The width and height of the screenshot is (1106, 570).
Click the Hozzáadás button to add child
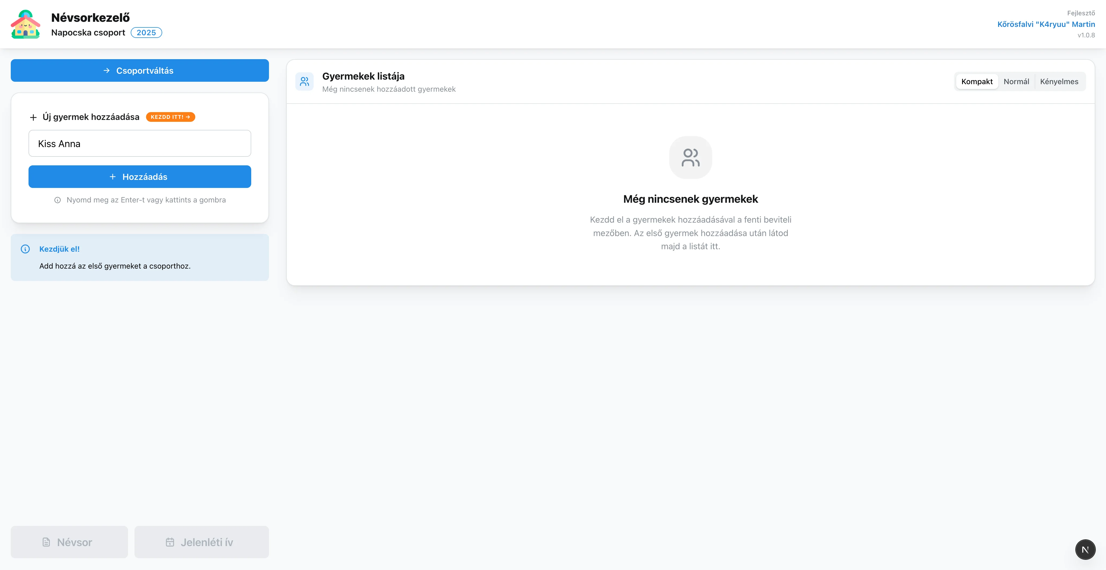coord(140,176)
